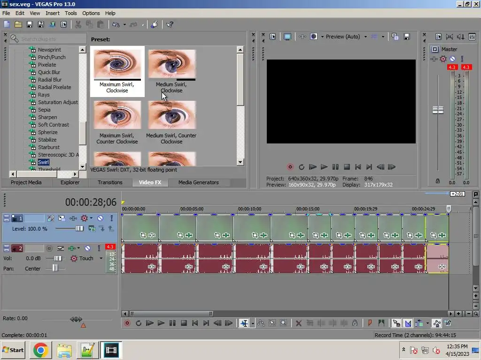Stop playback in the preview window transport

347,167
